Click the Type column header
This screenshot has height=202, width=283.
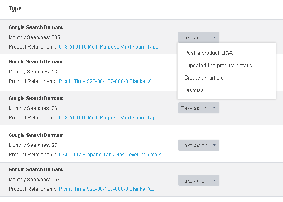(15, 9)
